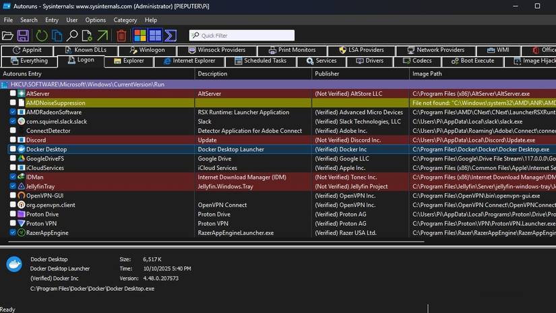The width and height of the screenshot is (556, 313).
Task: Uncheck the com.squirrel.slack.slack entry
Action: tap(13, 121)
